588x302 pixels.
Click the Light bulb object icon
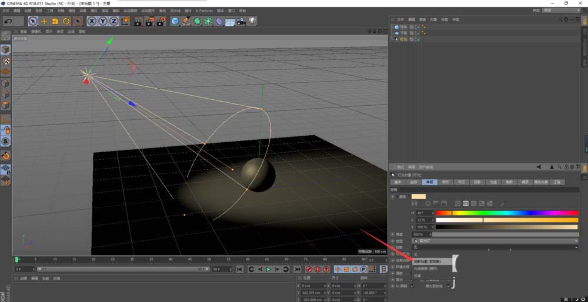(x=252, y=21)
